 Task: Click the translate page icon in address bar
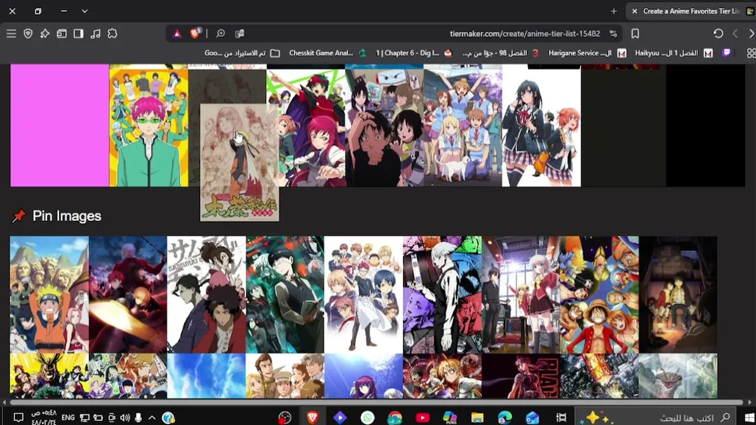[239, 34]
